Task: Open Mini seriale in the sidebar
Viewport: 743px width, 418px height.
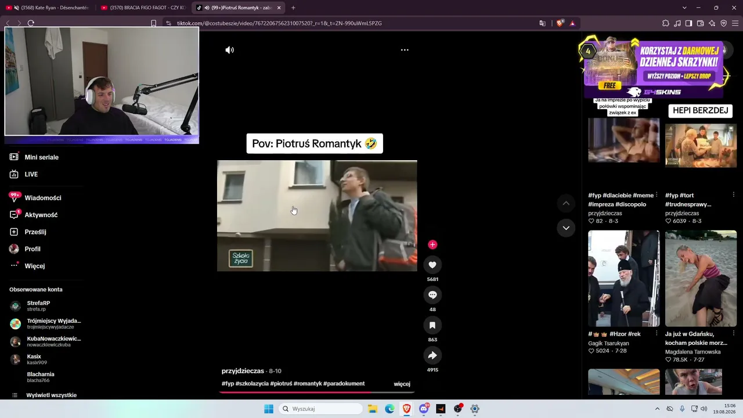Action: pos(35,157)
